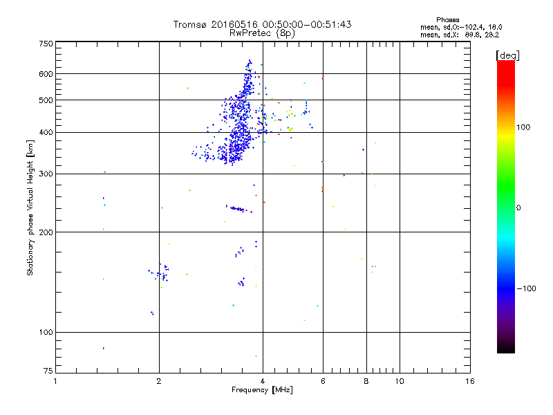Image resolution: width=553 pixels, height=415 pixels.
Task: Click the x-axis tick label '6'
Action: pos(323,381)
